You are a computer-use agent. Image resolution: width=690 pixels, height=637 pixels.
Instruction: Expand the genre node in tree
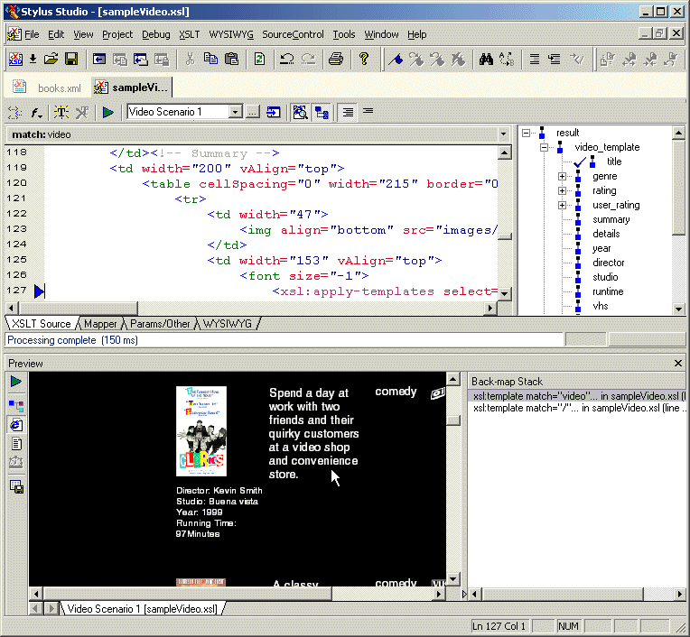coord(562,177)
